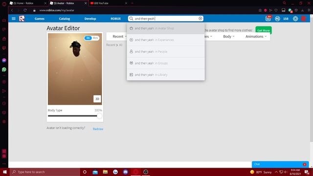
Task: Open File Explorer from taskbar
Action: [106, 172]
